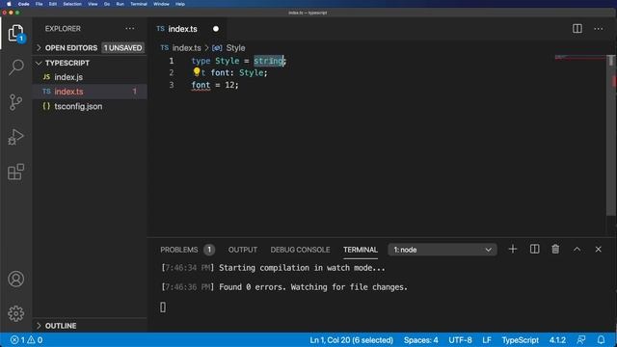Click Ln 1, Col 20 status item
Viewport: 617px width, 347px height.
(351, 340)
